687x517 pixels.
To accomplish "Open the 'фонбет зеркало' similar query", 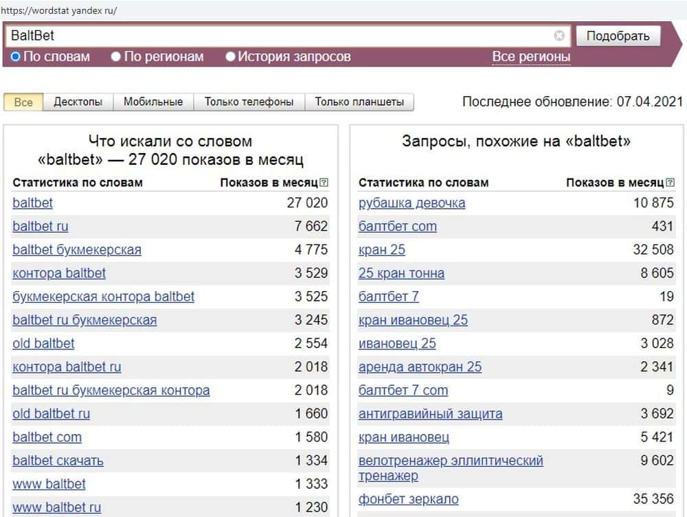I will [408, 499].
